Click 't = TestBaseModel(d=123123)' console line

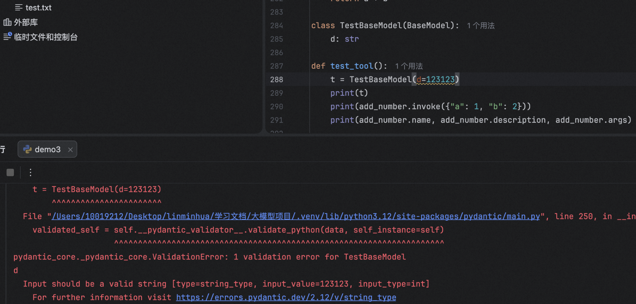(97, 189)
